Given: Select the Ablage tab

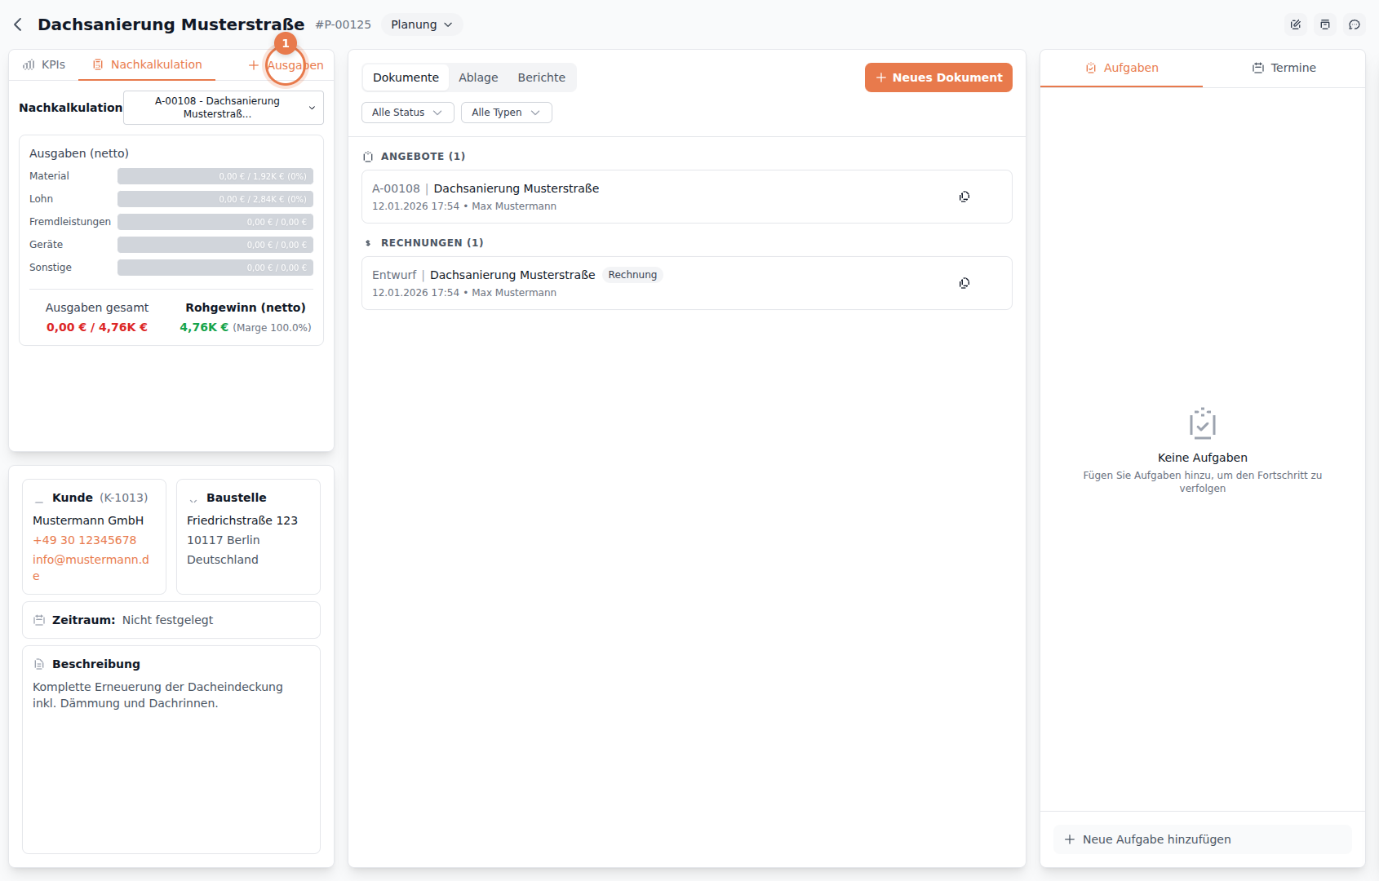Looking at the screenshot, I should click(478, 77).
